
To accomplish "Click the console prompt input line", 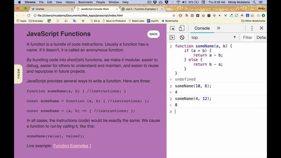I will pyautogui.click(x=220, y=111).
